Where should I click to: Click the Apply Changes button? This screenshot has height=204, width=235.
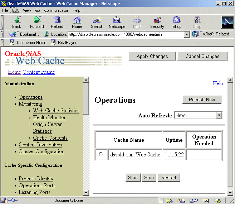point(152,56)
